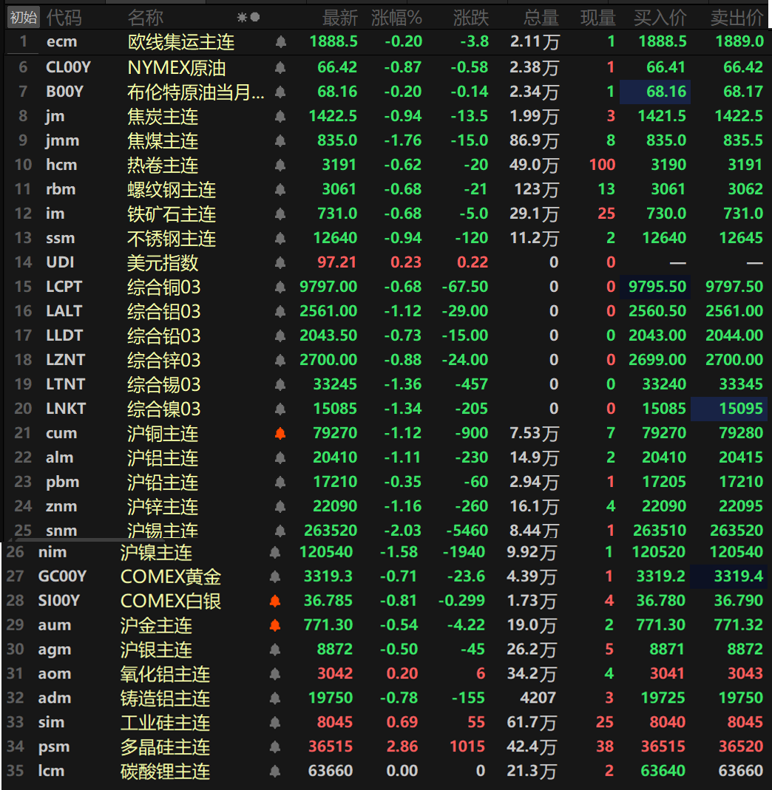Viewport: 772px width, 790px height.
Task: Disable the orange alert bell for 沪金主连
Action: [x=275, y=625]
